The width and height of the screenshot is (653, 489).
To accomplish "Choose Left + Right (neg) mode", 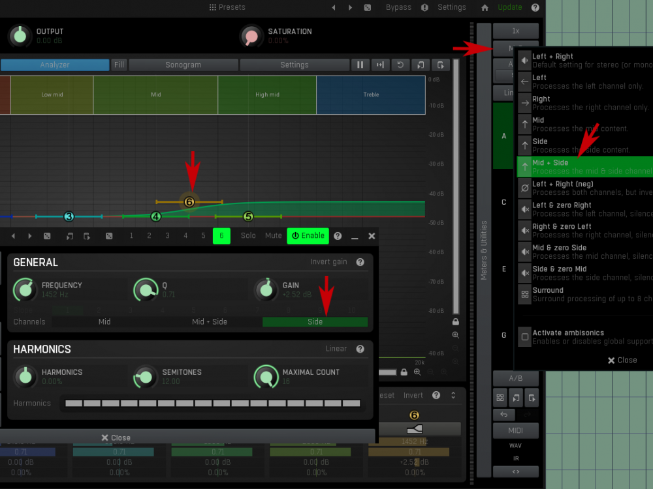I will coord(585,188).
